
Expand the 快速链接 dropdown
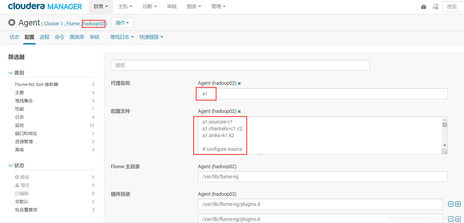click(x=151, y=37)
